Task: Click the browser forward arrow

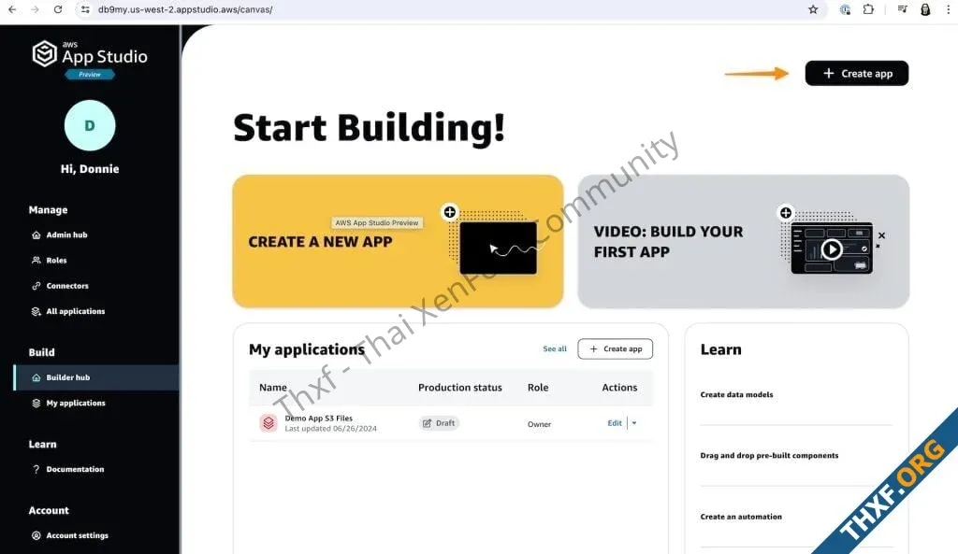Action: (35, 9)
